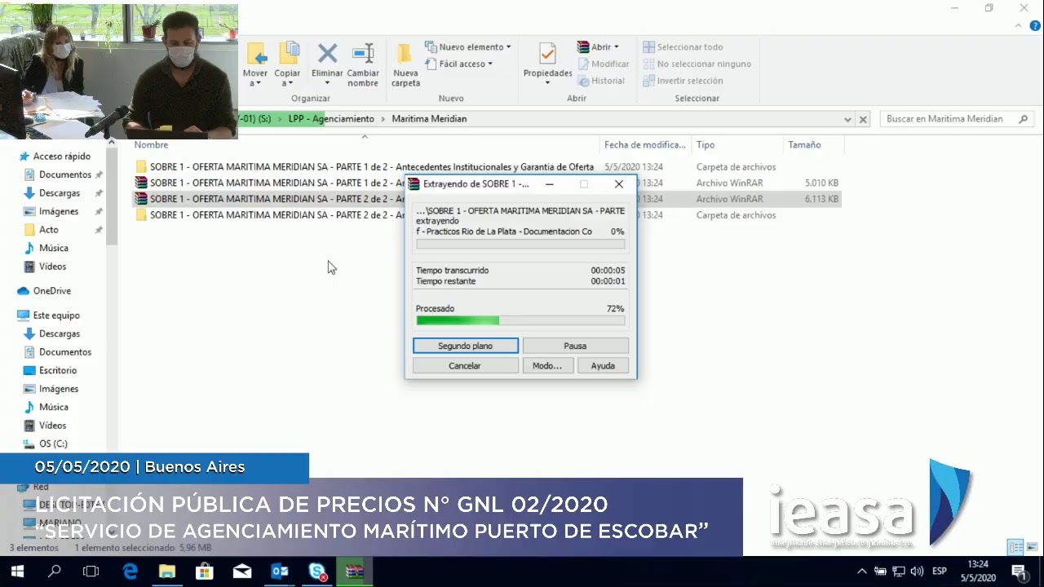Expand the Fácil acceso dropdown
The width and height of the screenshot is (1044, 587).
[x=459, y=64]
